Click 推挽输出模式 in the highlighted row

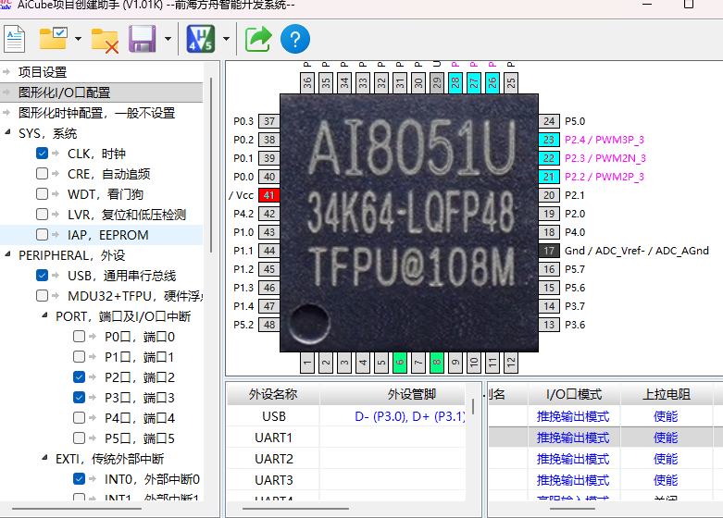point(573,438)
